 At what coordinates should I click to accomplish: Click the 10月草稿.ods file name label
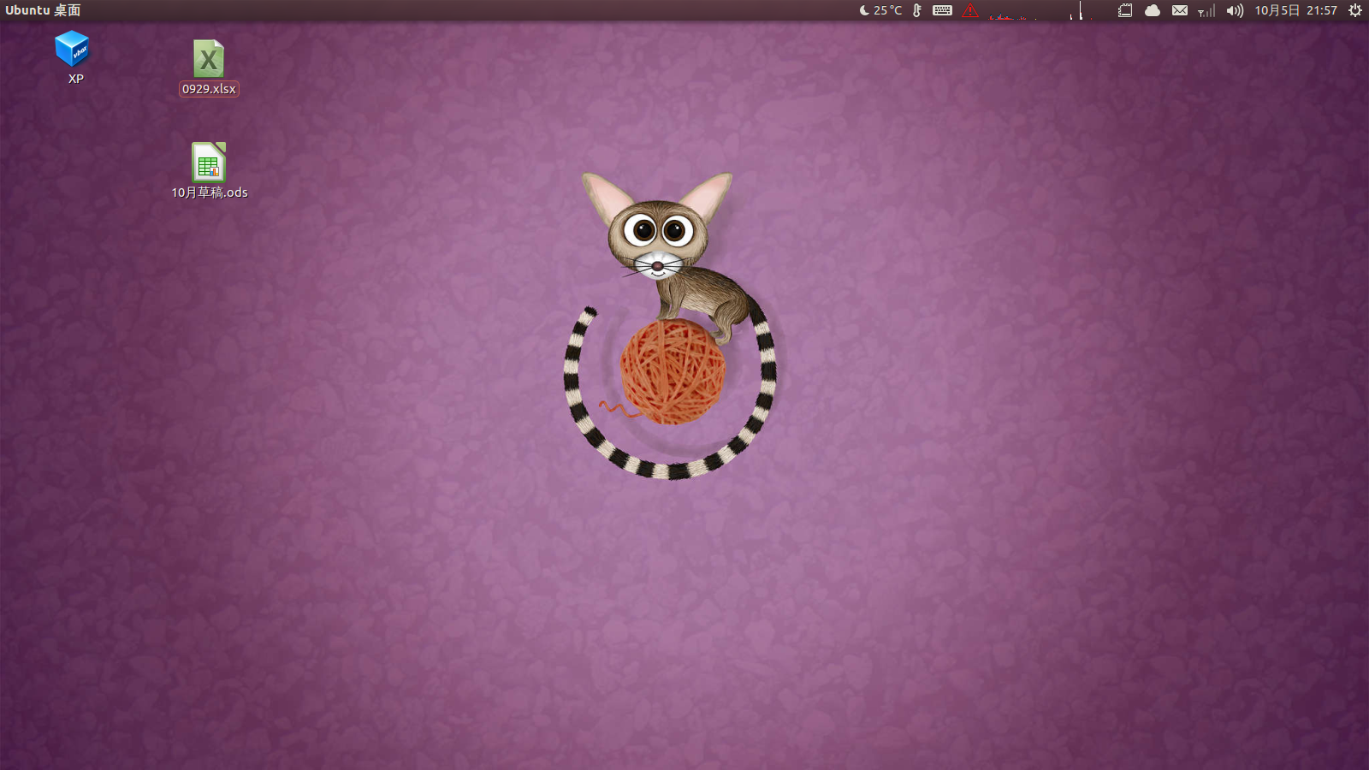[210, 192]
